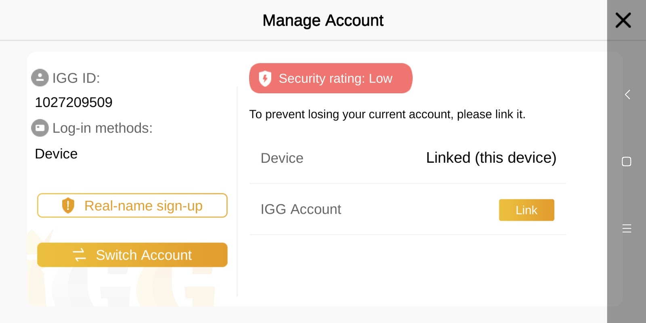Click the Device row in link list

coord(282,158)
